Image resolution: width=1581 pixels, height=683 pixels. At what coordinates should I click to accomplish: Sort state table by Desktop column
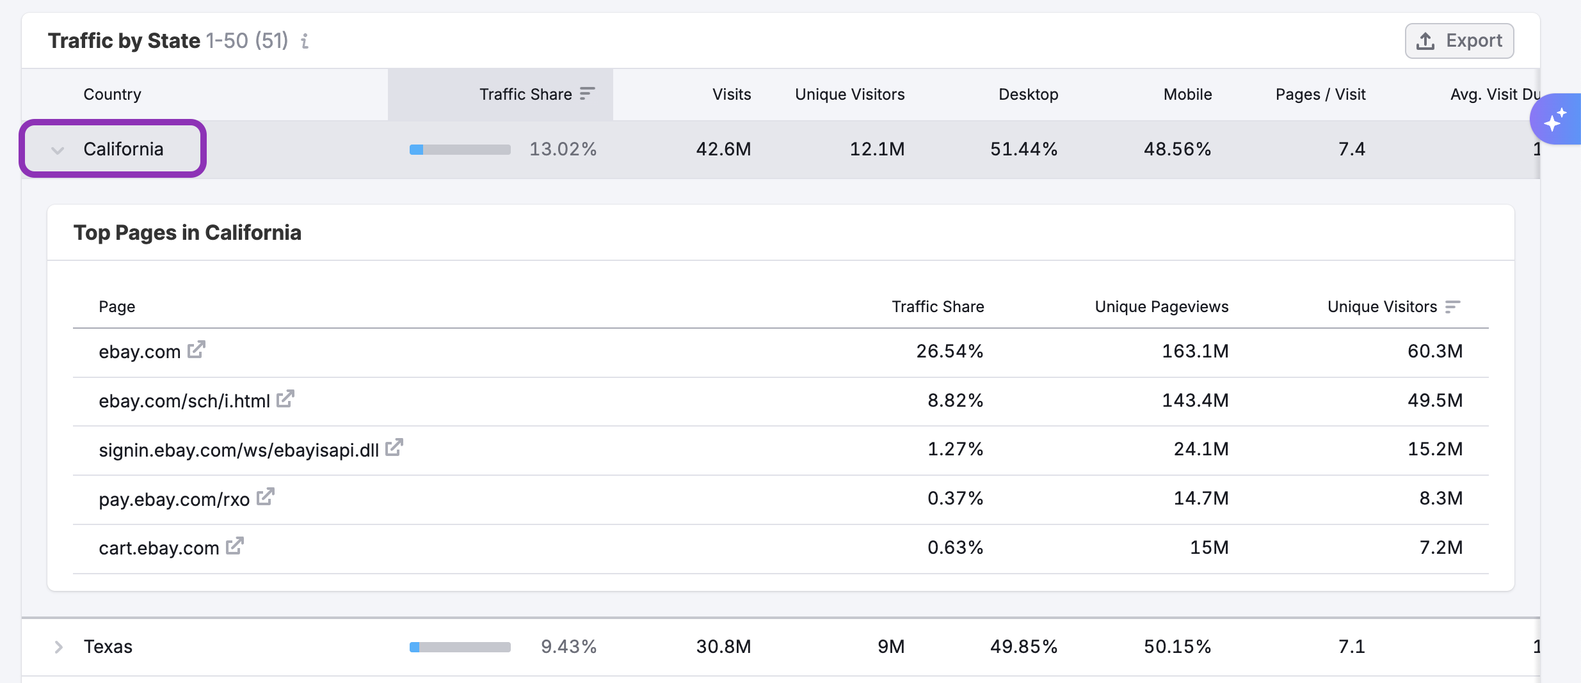point(1028,95)
